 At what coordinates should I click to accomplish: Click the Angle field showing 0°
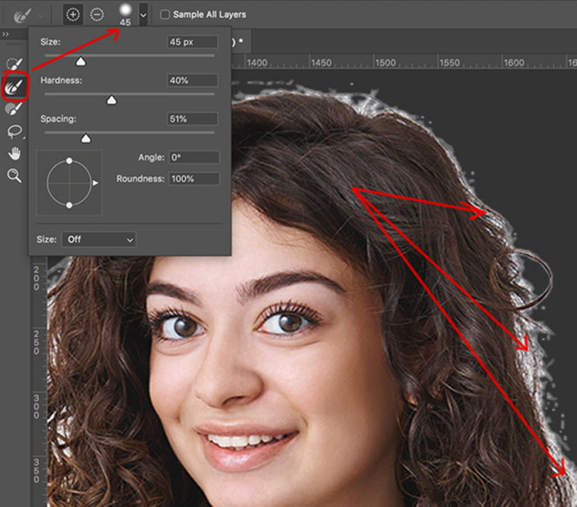194,158
